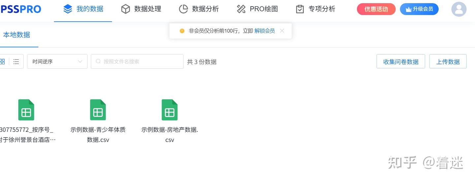Viewport: 475px width, 182px height.
Task: Click the warning icon in the notice
Action: tap(182, 31)
